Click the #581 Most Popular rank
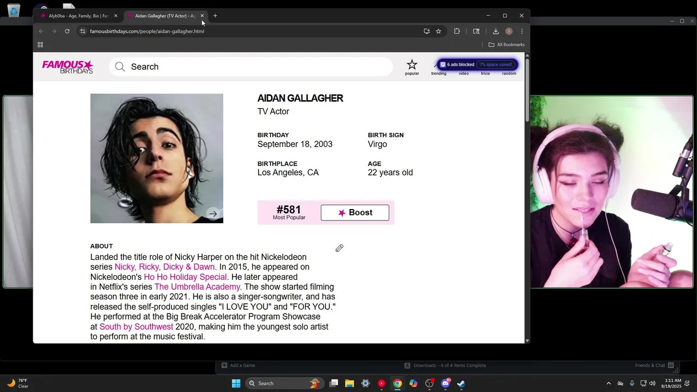The height and width of the screenshot is (392, 697). 289,212
